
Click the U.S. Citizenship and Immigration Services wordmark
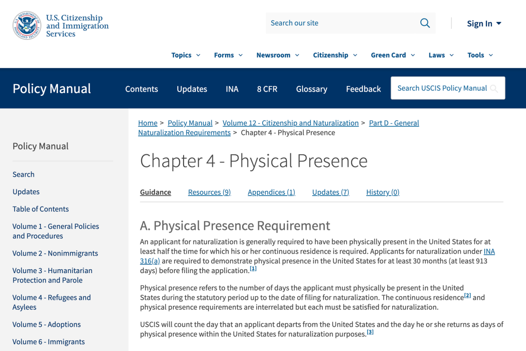tap(77, 25)
